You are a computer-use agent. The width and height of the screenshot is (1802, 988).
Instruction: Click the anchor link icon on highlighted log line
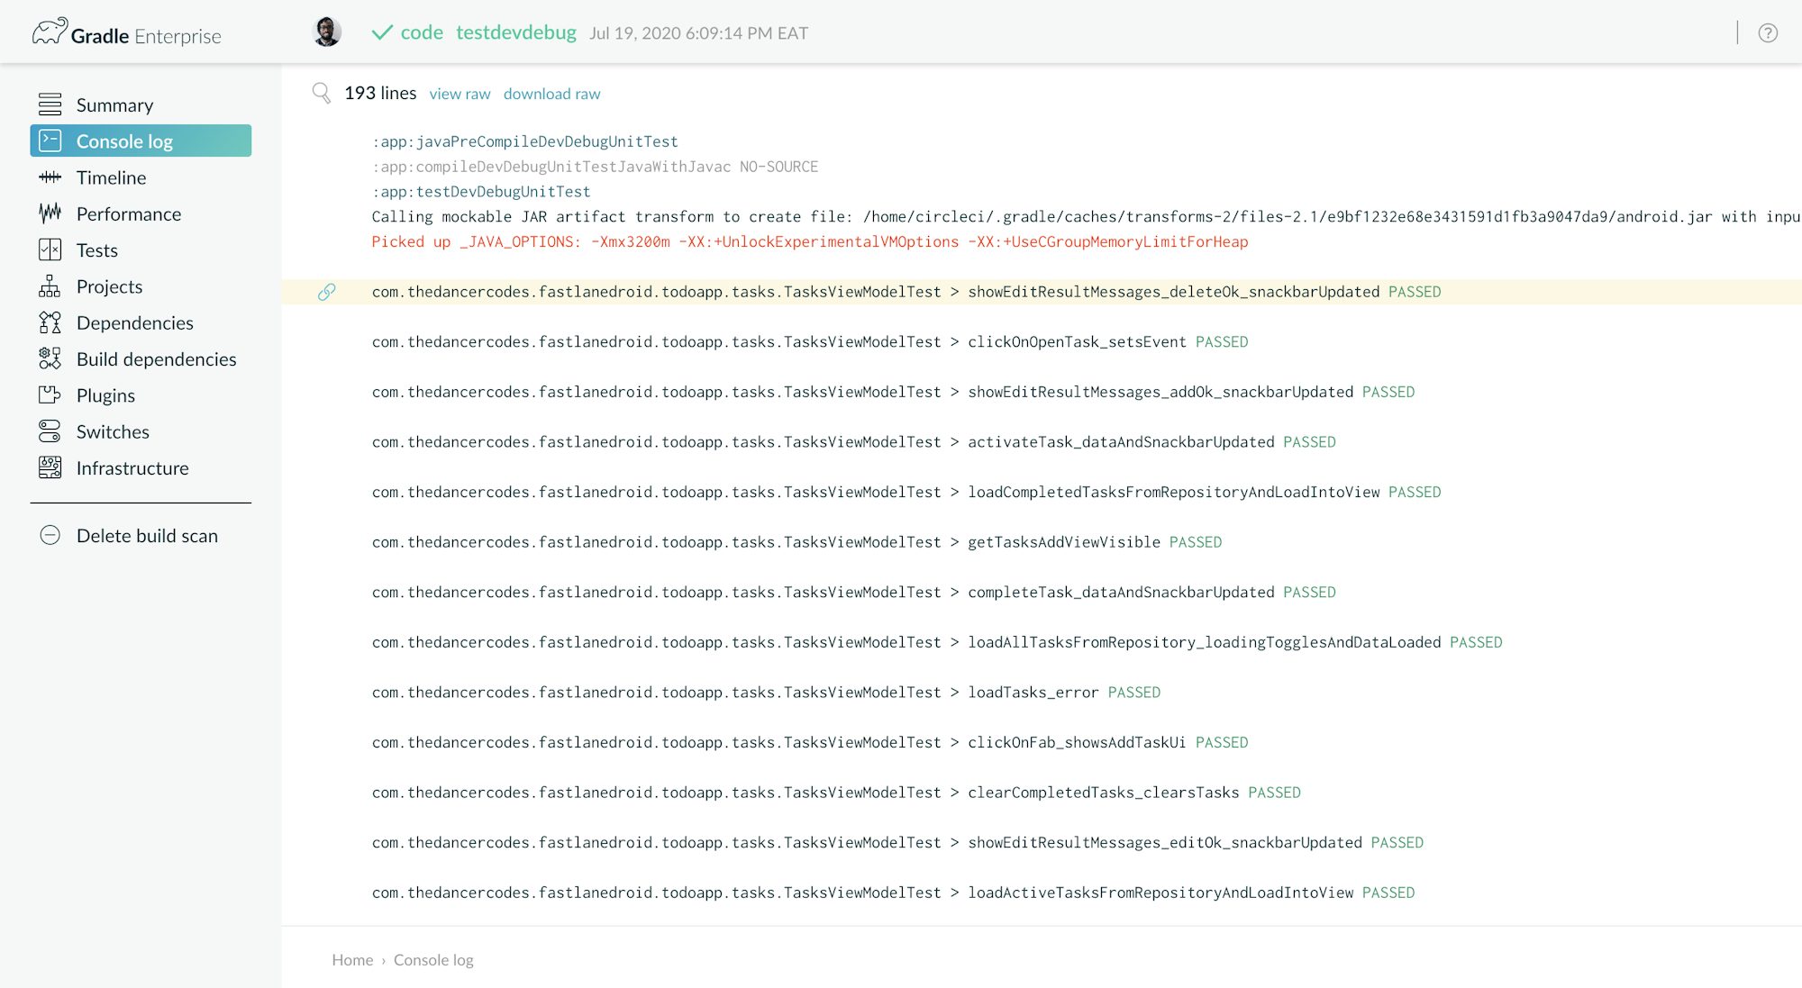point(326,291)
